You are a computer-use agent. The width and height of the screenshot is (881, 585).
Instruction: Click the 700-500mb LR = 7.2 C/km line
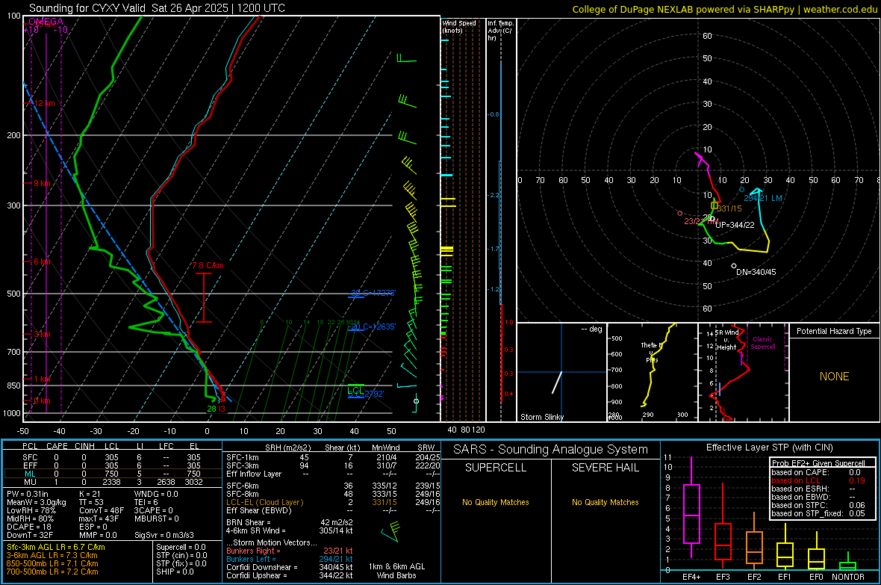coord(52,572)
